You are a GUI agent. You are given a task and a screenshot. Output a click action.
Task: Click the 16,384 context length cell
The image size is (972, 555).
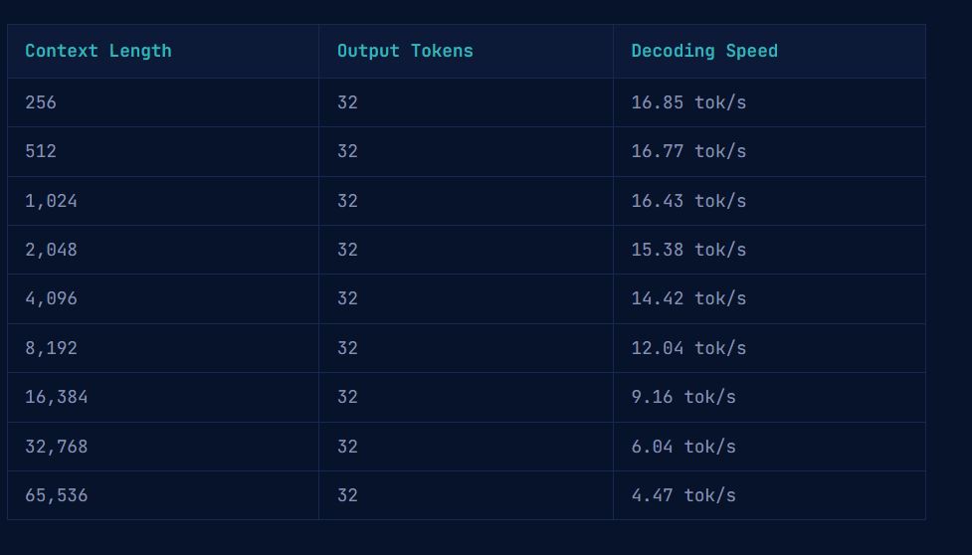57,397
